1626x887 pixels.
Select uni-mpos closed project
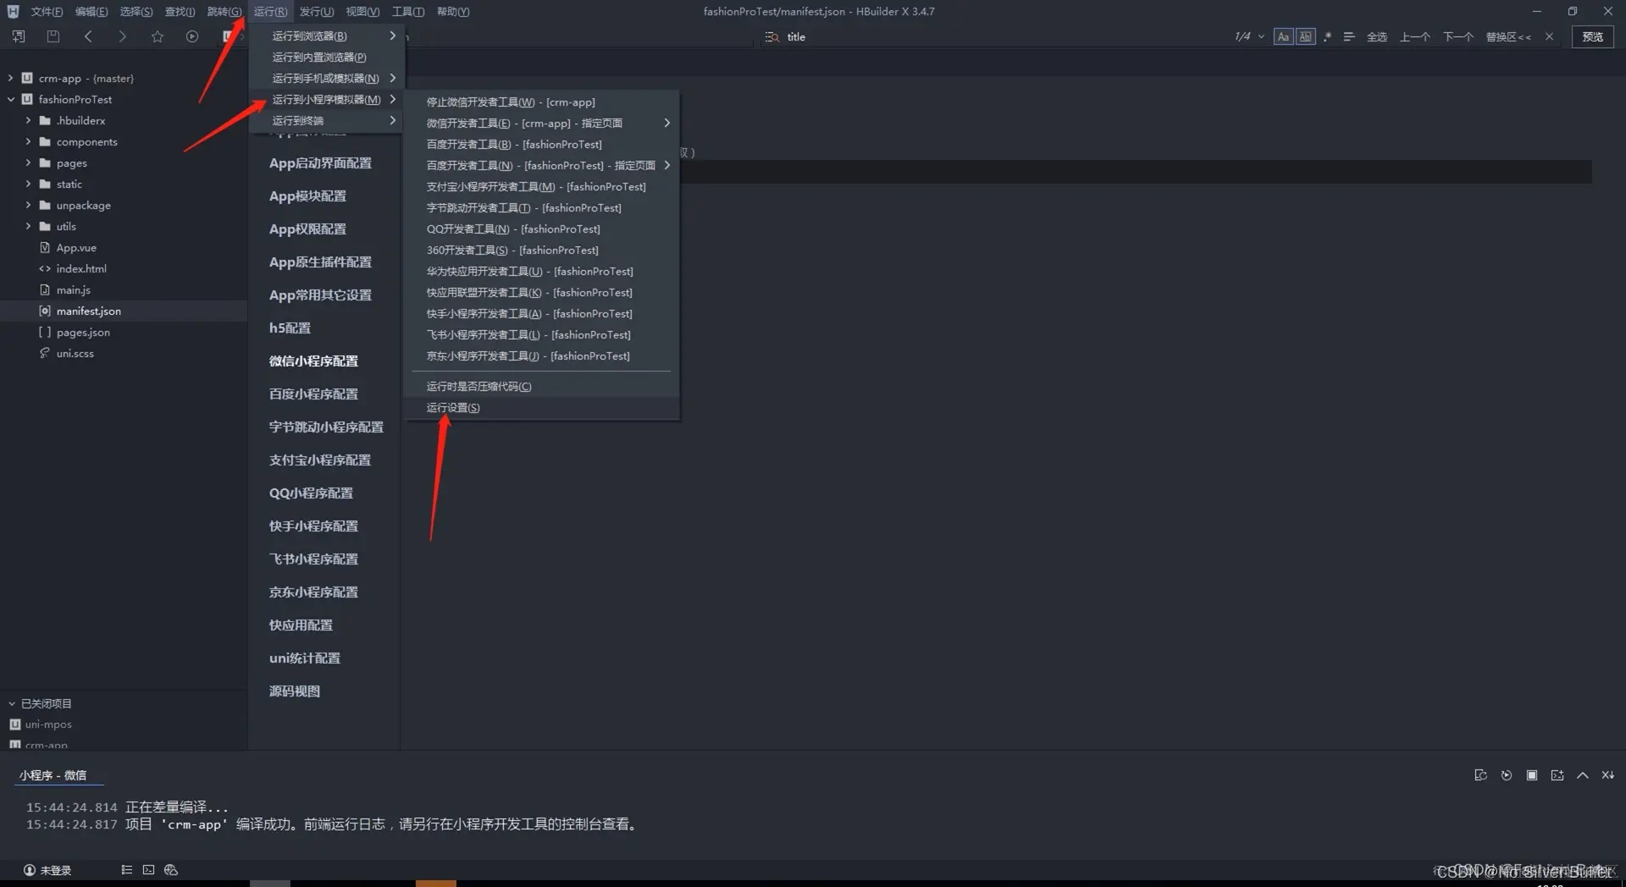pos(48,724)
